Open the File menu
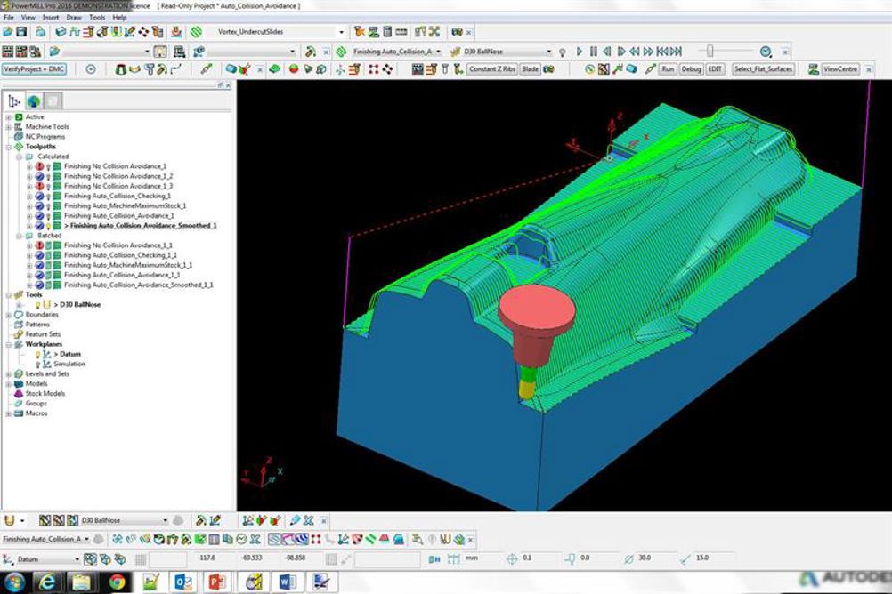Screen dimensions: 892x594 pos(9,18)
